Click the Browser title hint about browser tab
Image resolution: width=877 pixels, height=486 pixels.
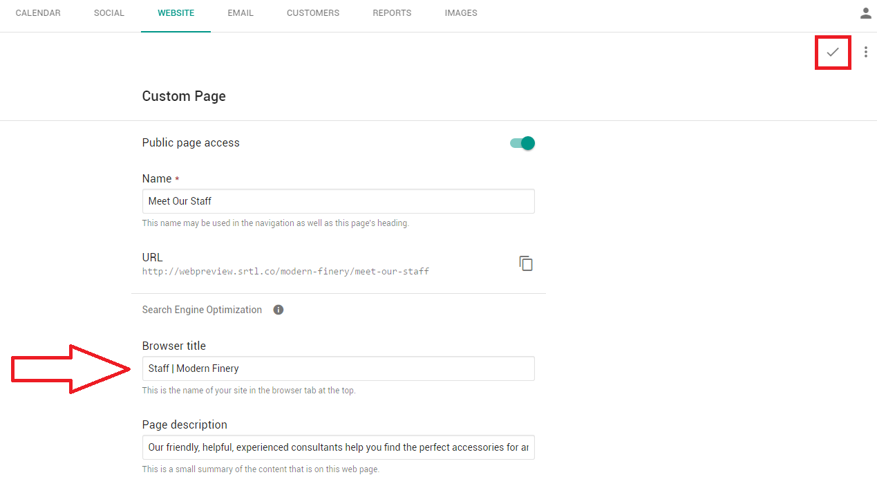pyautogui.click(x=249, y=391)
